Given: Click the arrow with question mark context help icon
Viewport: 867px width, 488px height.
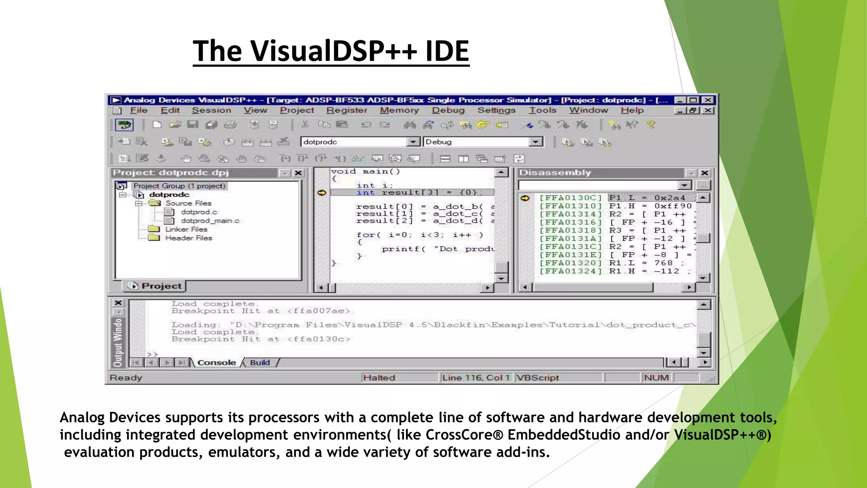Looking at the screenshot, I should click(x=632, y=125).
